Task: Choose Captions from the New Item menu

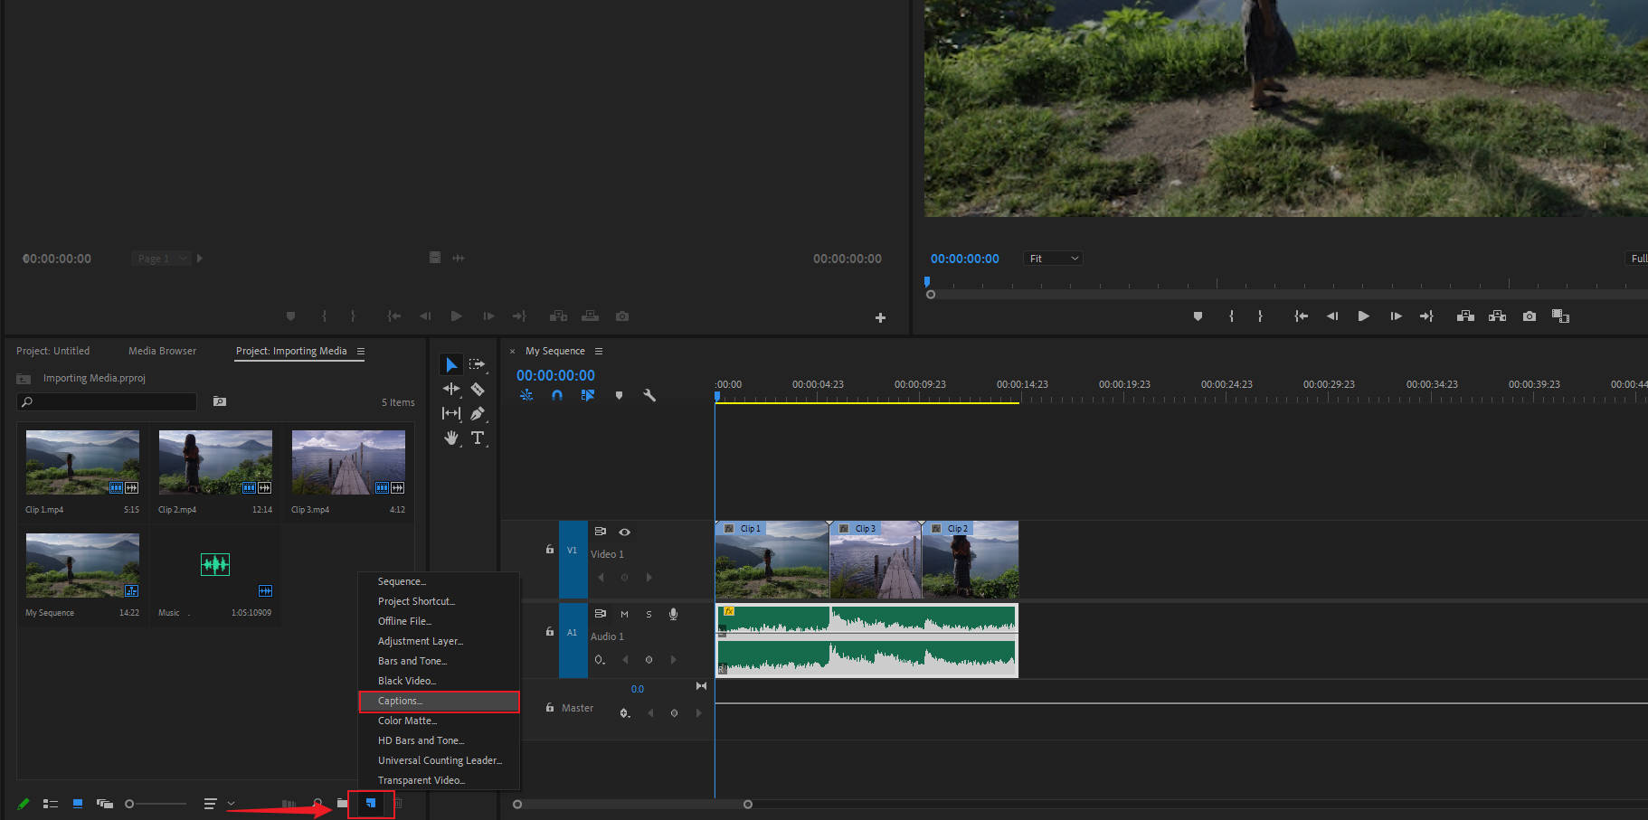Action: 440,701
